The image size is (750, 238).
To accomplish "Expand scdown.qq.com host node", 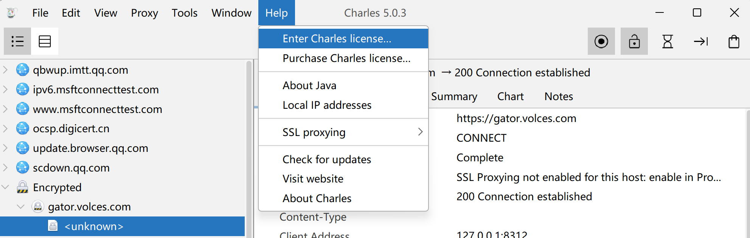I will [x=5, y=168].
